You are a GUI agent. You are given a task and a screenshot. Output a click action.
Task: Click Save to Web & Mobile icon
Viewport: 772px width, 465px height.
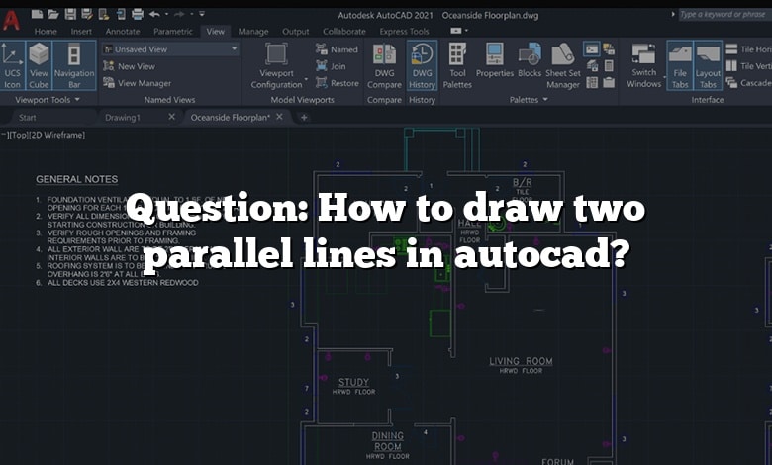(121, 14)
